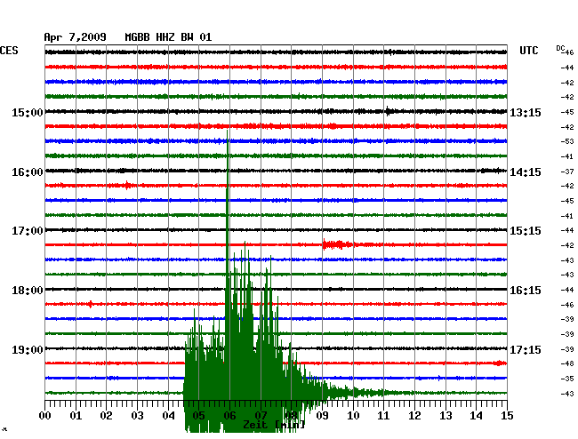The height and width of the screenshot is (439, 578).
Task: Click the DC offset value "-53"
Action: pyautogui.click(x=567, y=141)
